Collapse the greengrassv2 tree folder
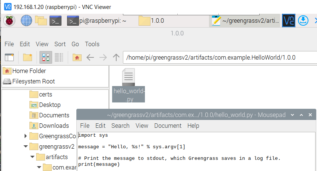 pyautogui.click(x=26, y=146)
